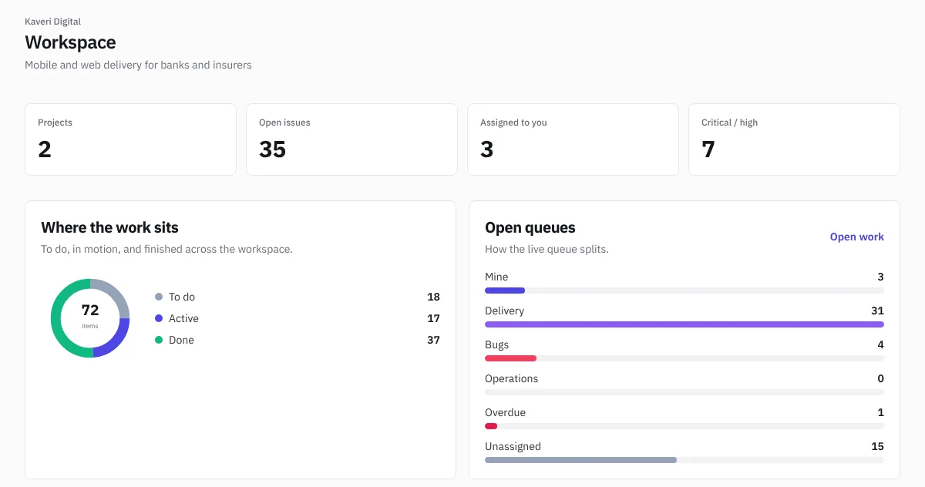The image size is (925, 487).
Task: Click the green Done legend dot
Action: 159,340
